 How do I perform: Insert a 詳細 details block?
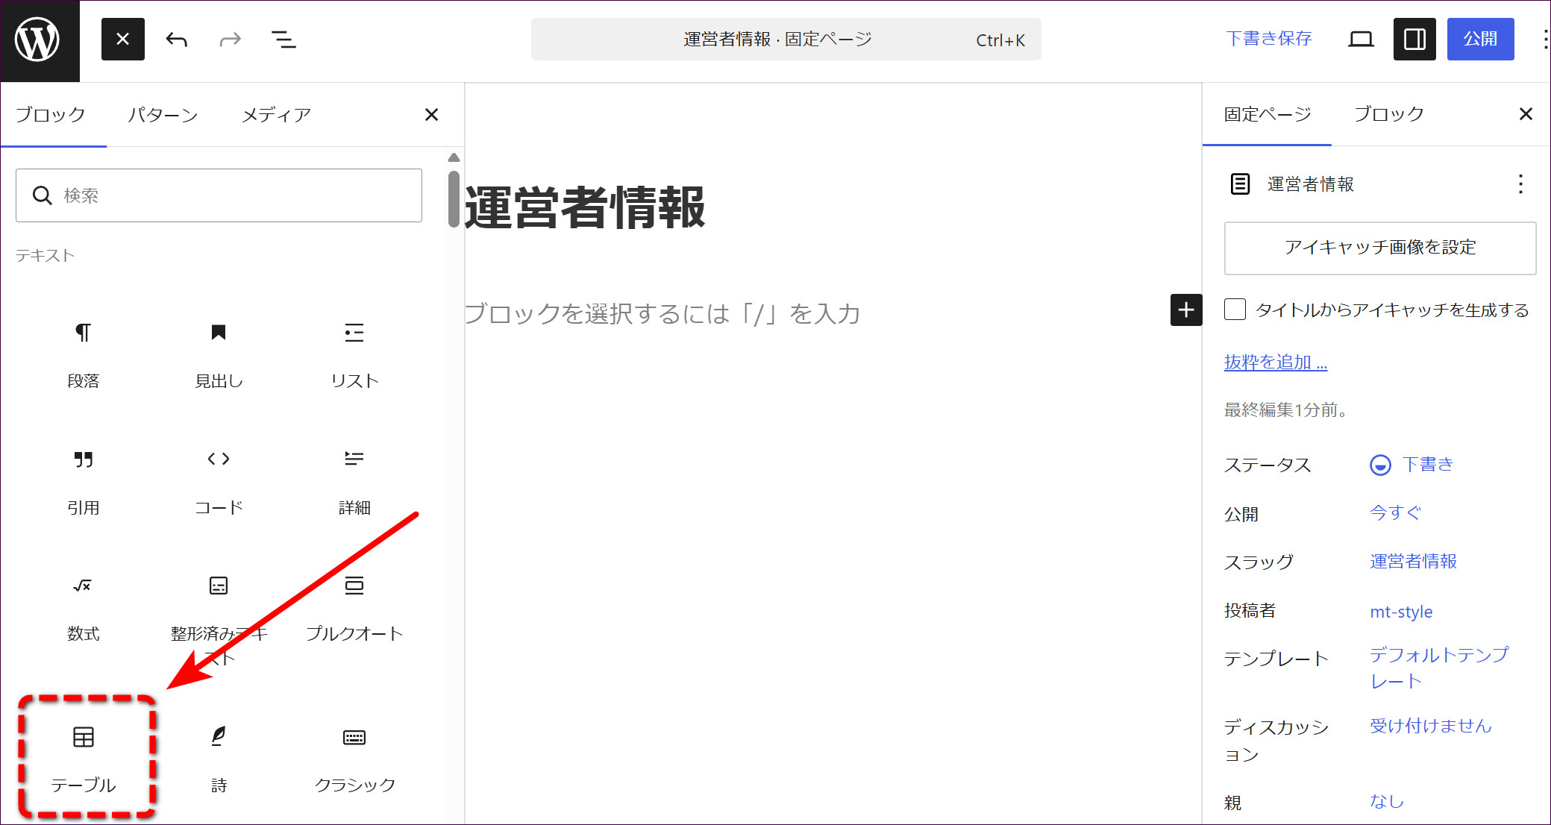[354, 483]
